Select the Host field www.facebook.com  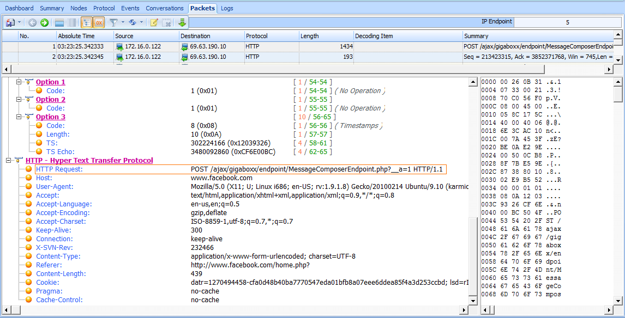pyautogui.click(x=221, y=178)
